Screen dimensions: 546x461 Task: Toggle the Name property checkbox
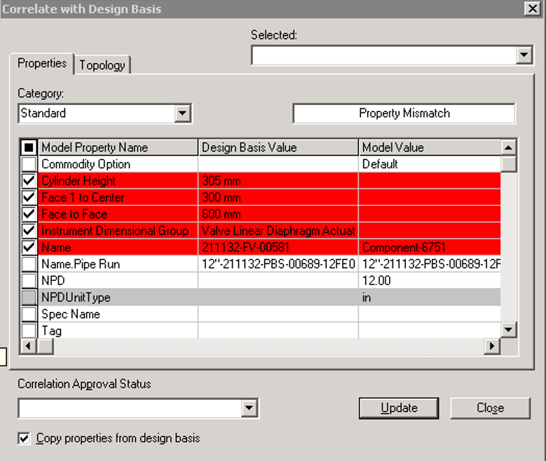pyautogui.click(x=29, y=247)
